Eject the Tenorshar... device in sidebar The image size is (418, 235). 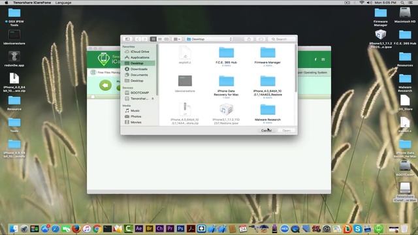(152, 99)
